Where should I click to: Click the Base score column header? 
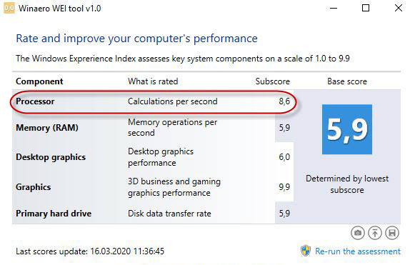coord(347,81)
